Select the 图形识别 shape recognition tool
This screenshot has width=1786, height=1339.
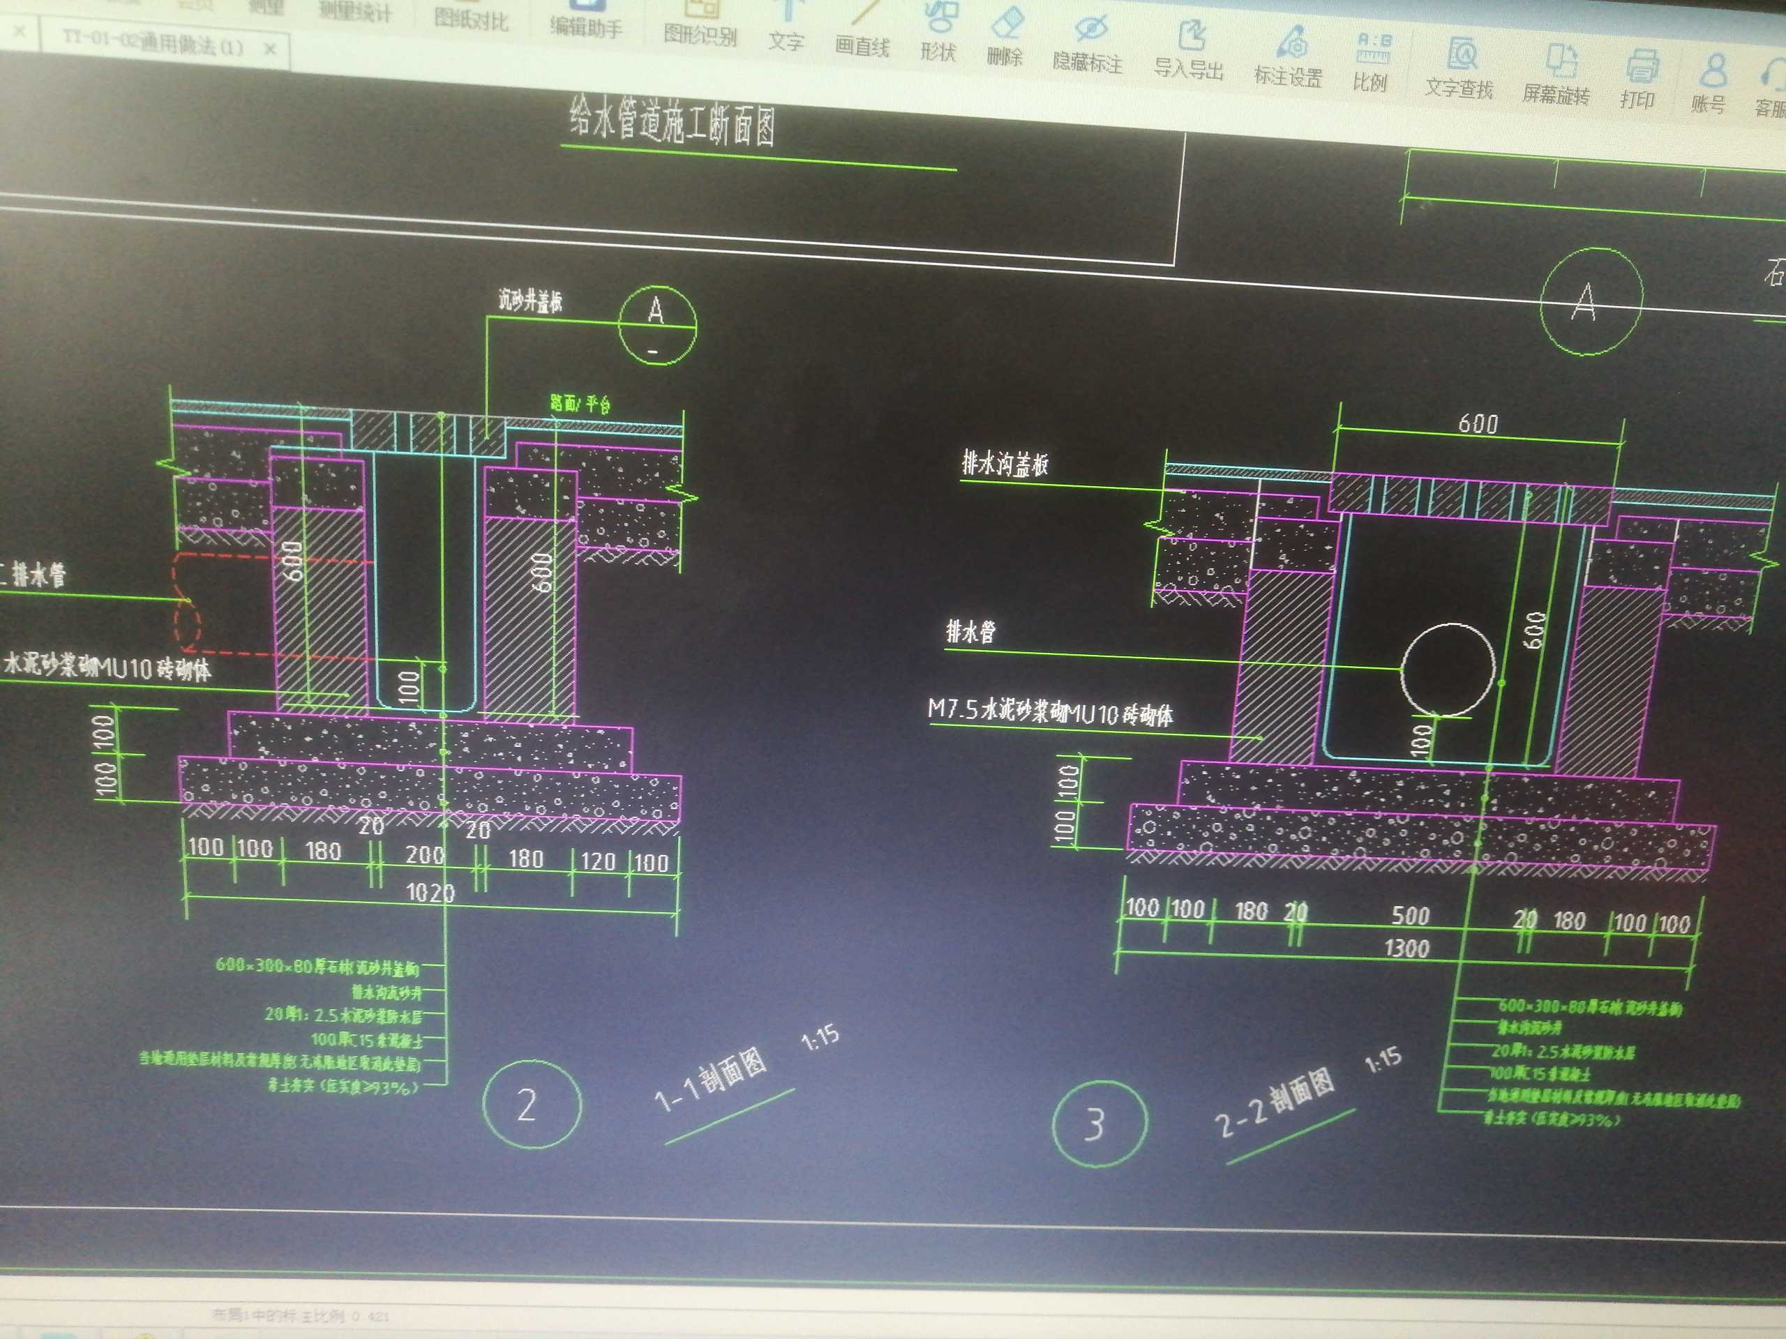click(700, 22)
